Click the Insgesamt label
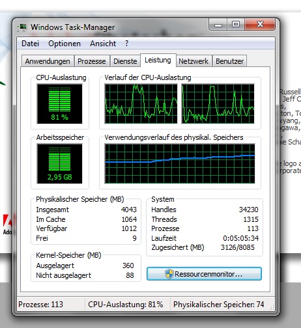This screenshot has width=301, height=328. click(x=52, y=210)
